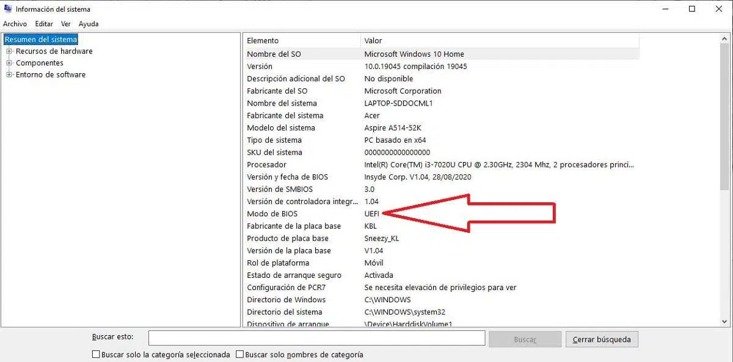Image resolution: width=733 pixels, height=362 pixels.
Task: Click the Buscar esto search field
Action: (316, 338)
